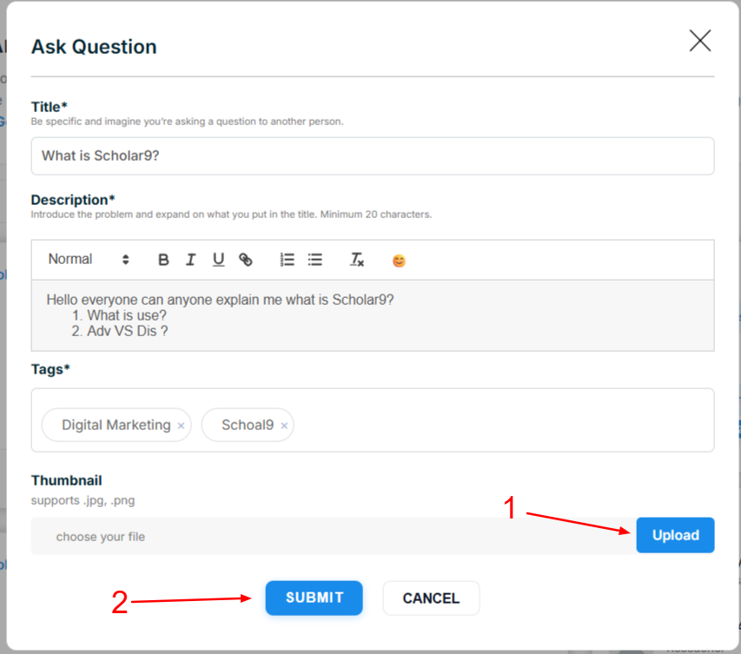This screenshot has height=654, width=741.
Task: Open the Normal text style dropdown
Action: click(89, 260)
